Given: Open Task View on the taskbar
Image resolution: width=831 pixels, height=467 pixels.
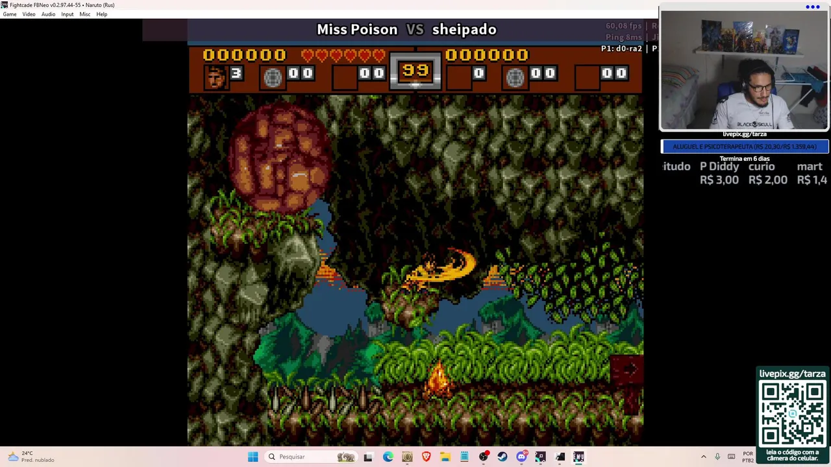Looking at the screenshot, I should point(368,457).
